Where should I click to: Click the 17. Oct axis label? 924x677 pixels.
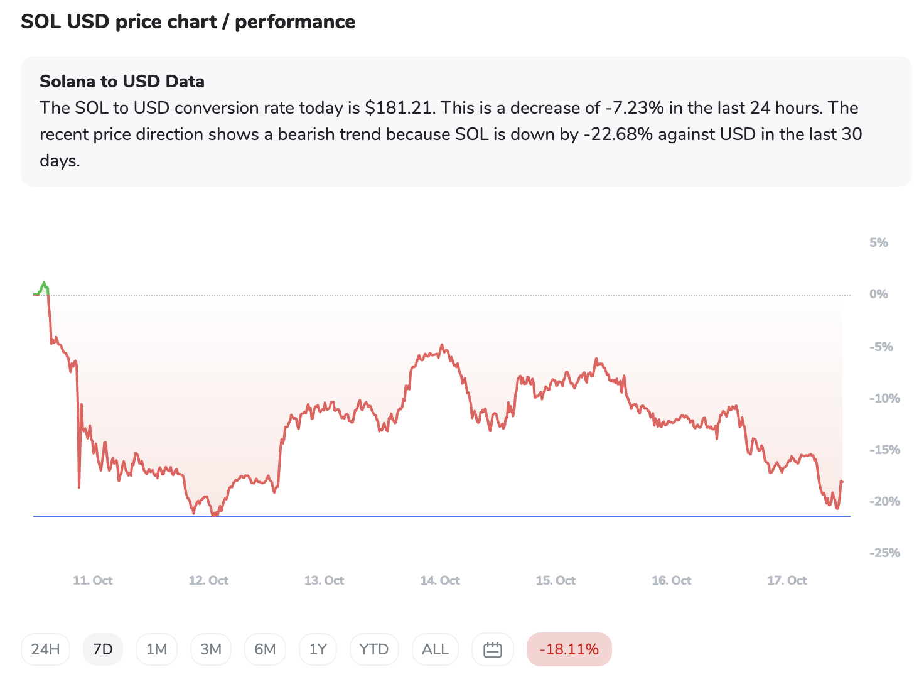click(x=787, y=580)
